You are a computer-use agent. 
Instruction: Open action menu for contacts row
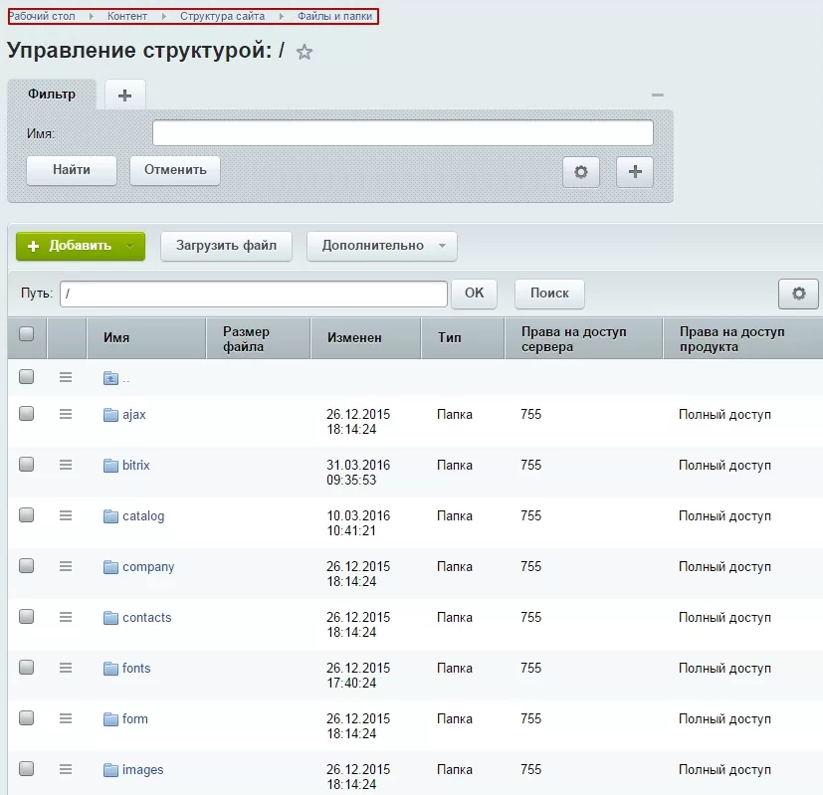click(x=66, y=617)
